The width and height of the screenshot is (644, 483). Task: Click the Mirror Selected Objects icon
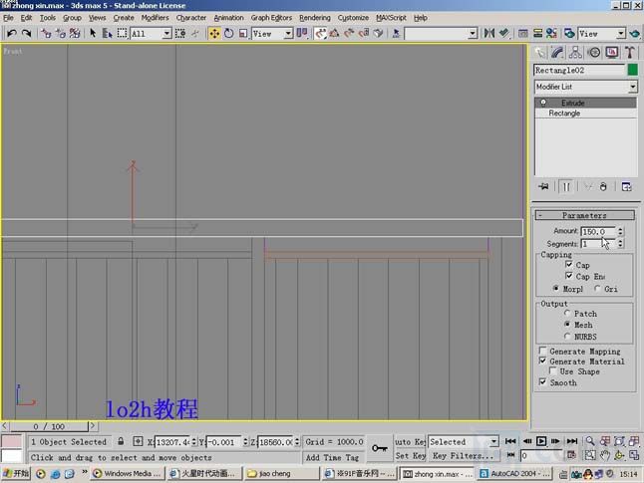tap(488, 33)
